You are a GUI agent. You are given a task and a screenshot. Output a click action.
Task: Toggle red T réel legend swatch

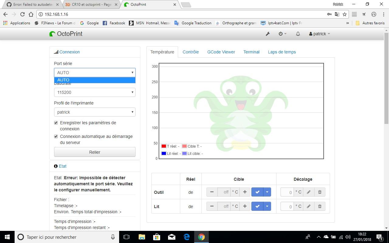164,146
